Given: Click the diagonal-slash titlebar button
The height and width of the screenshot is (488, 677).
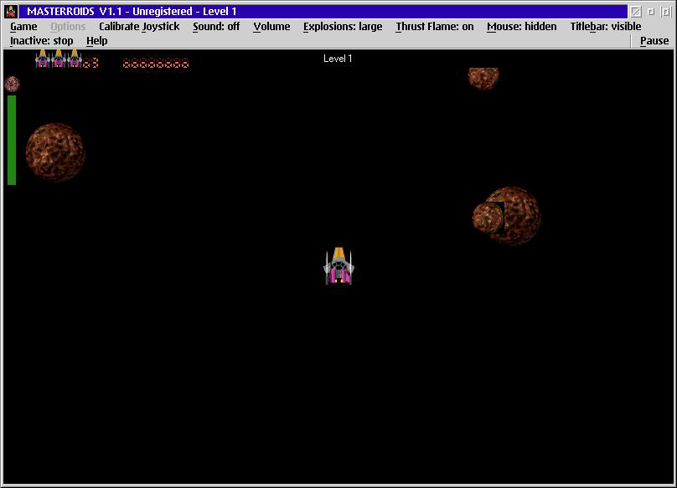Looking at the screenshot, I should coord(636,12).
